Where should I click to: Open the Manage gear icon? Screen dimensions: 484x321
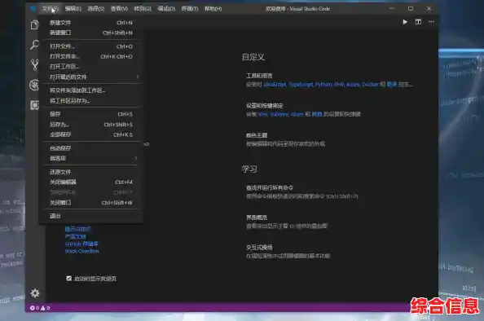35,293
